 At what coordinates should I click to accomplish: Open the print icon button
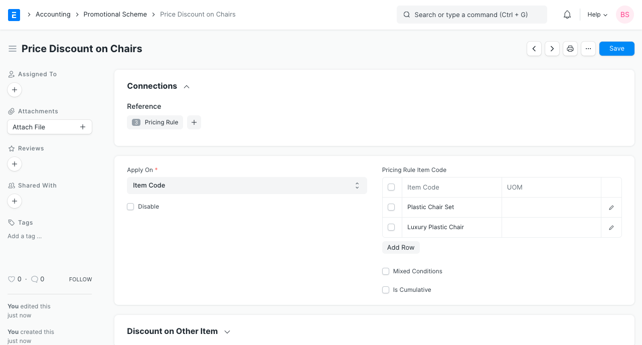tap(570, 49)
